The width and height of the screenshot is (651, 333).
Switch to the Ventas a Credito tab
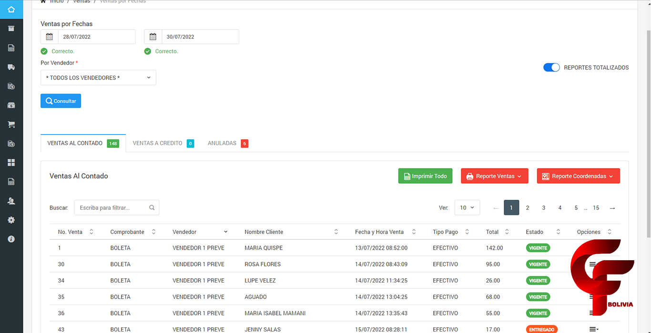[163, 143]
